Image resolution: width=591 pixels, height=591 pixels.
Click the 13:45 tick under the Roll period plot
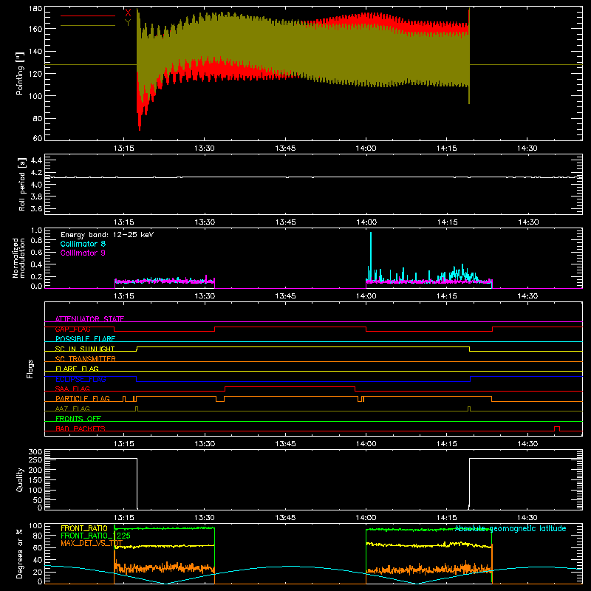pyautogui.click(x=285, y=222)
